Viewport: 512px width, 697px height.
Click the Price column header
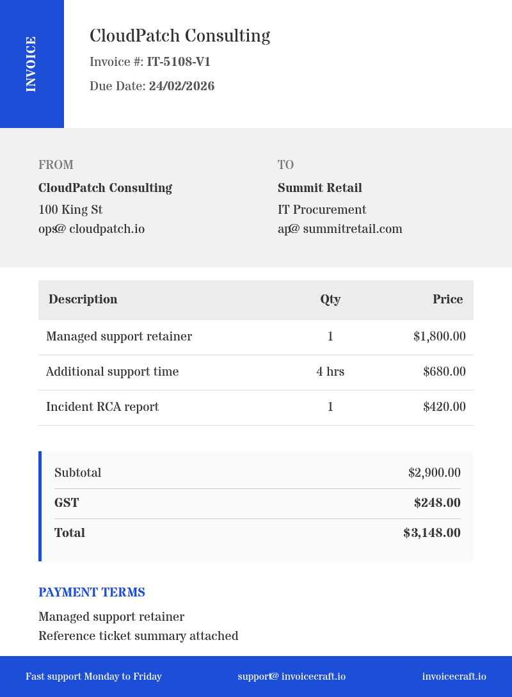[447, 299]
